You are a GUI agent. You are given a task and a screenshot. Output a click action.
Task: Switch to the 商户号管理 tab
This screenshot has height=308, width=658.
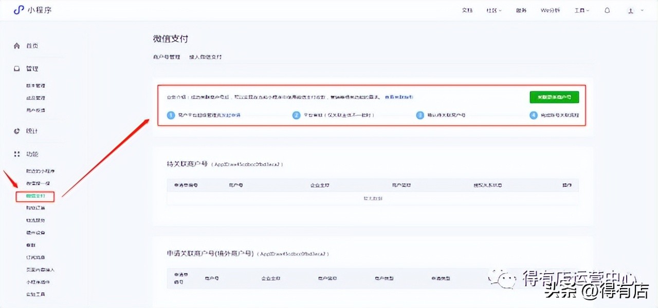[x=168, y=57]
